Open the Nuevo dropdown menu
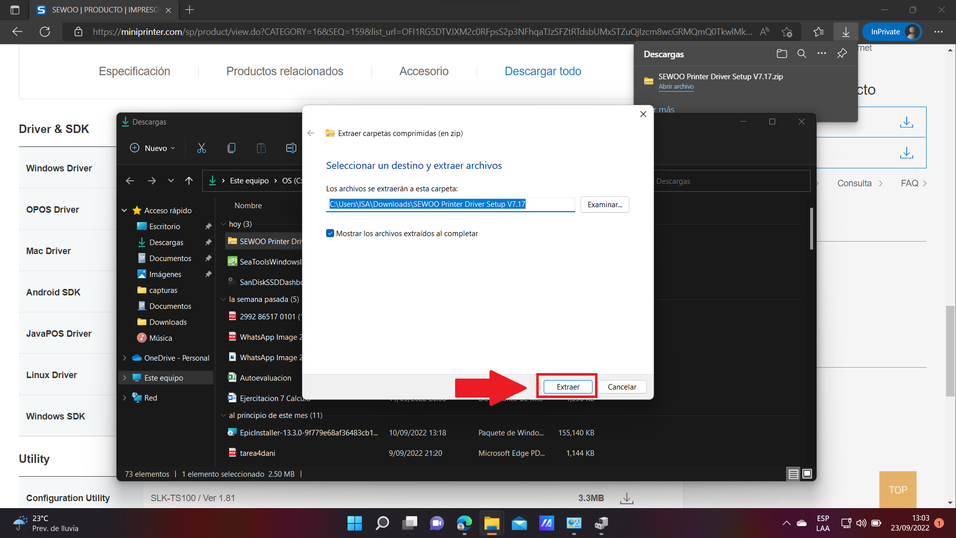956x538 pixels. [152, 148]
